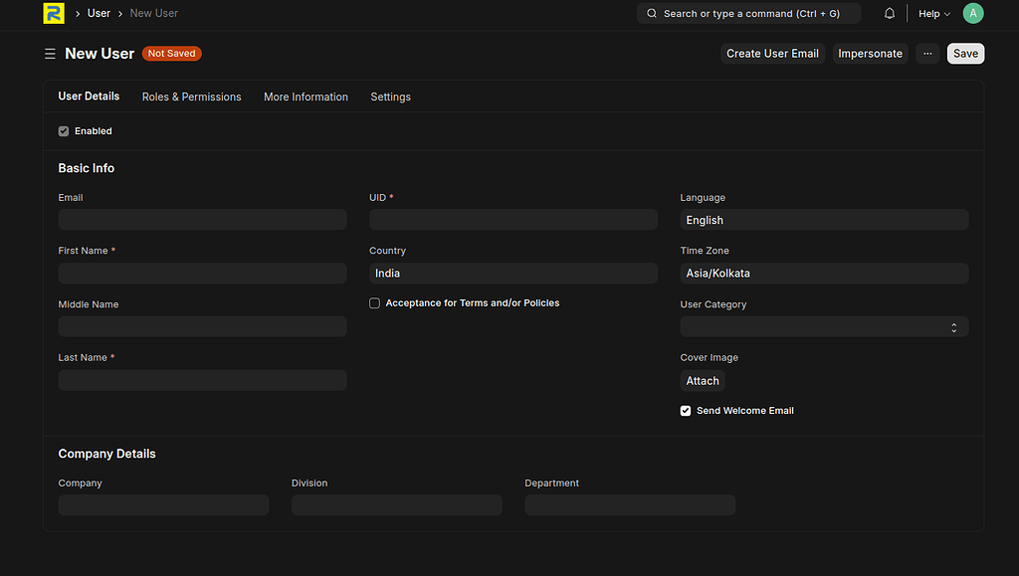Click the Create User Email button
The width and height of the screenshot is (1019, 576).
[772, 53]
